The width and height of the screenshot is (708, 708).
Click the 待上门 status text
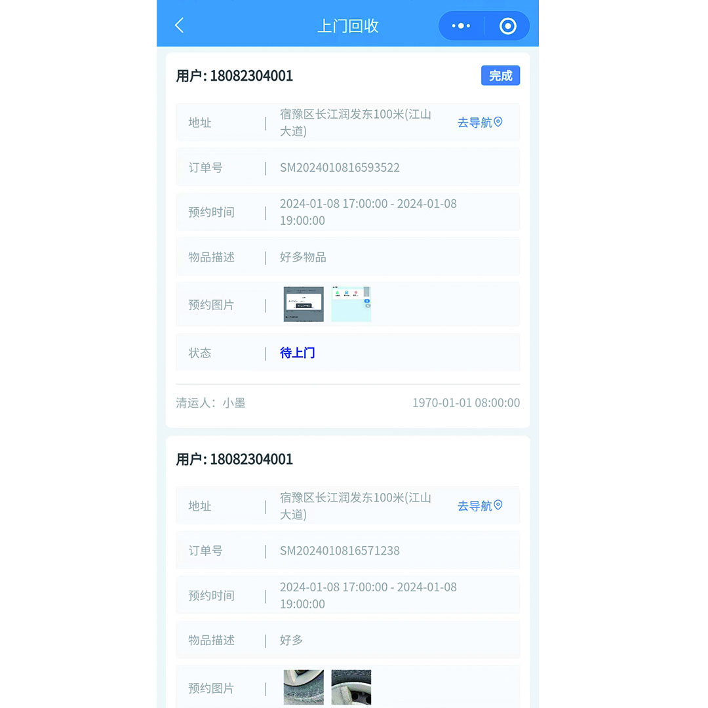298,353
